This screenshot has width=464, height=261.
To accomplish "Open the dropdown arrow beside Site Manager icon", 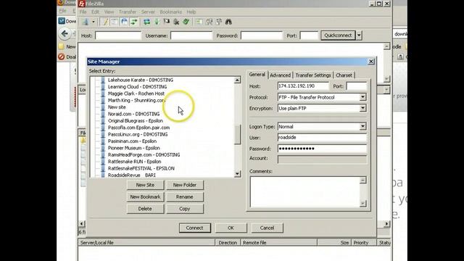I will click(x=94, y=22).
